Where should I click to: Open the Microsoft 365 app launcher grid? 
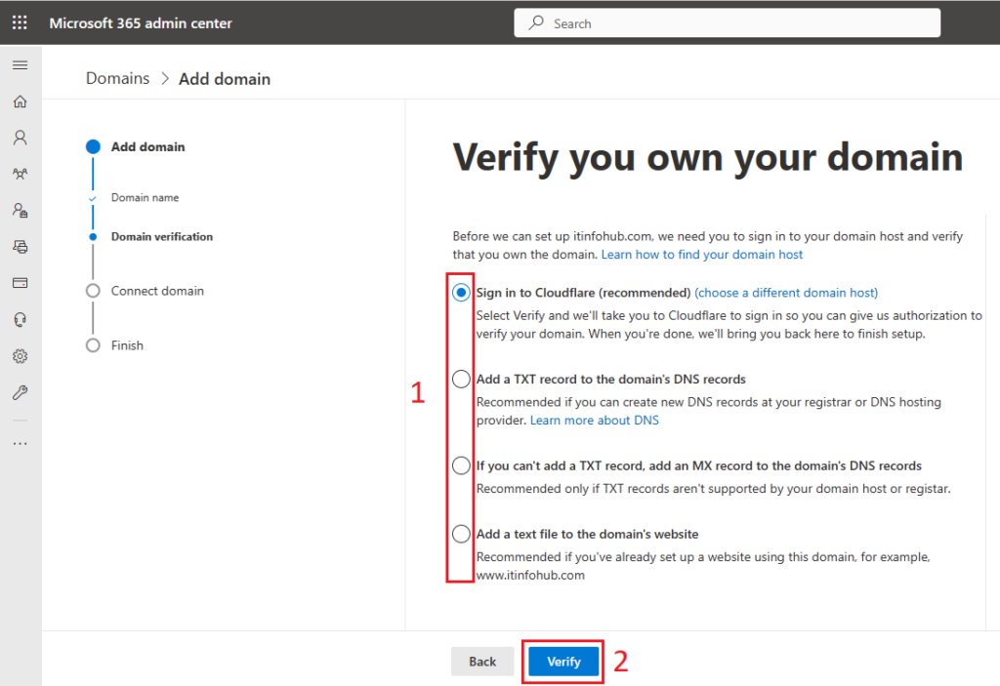point(20,21)
